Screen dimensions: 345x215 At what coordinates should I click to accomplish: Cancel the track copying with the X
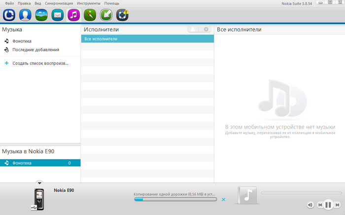[x=224, y=199]
